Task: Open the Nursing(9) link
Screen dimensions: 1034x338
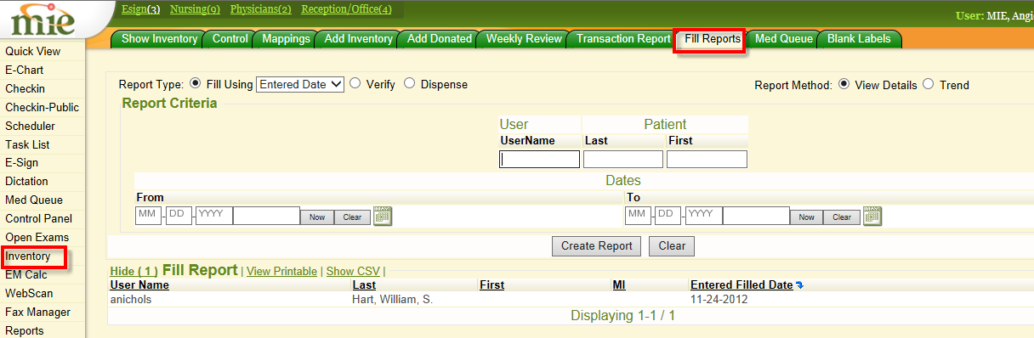Action: 195,9
